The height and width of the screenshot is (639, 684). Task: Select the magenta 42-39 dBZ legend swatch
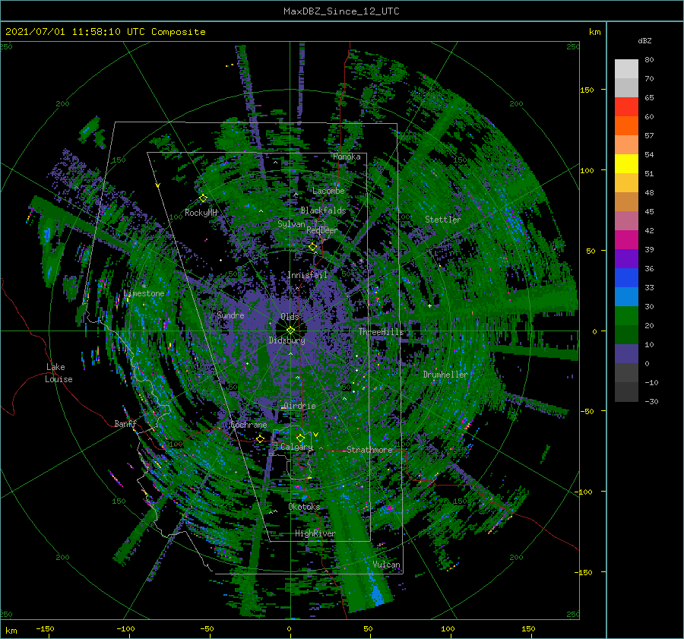click(x=626, y=240)
